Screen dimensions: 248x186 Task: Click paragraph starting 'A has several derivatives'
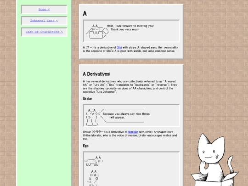pyautogui.click(x=130, y=86)
